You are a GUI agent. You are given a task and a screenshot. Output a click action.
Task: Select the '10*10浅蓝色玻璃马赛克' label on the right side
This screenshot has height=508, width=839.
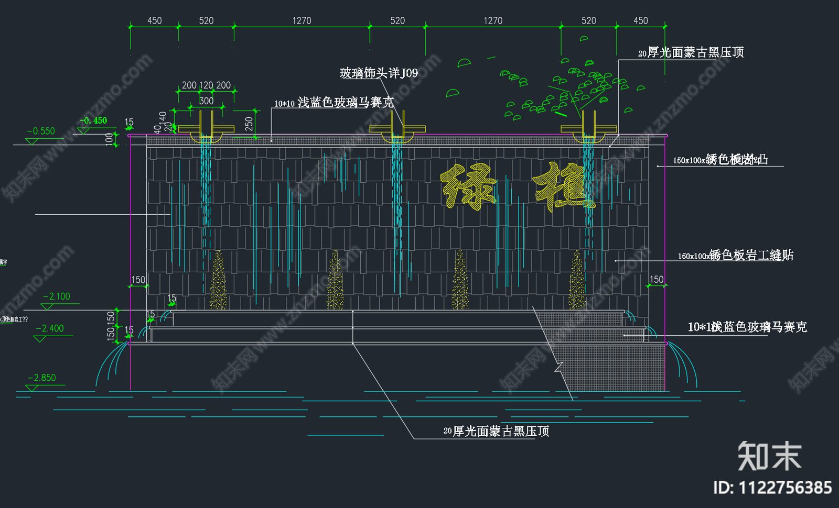pos(747,327)
